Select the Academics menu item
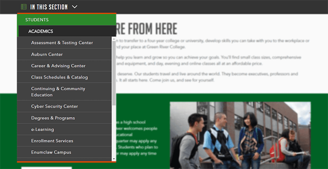328x169 pixels. pos(67,31)
